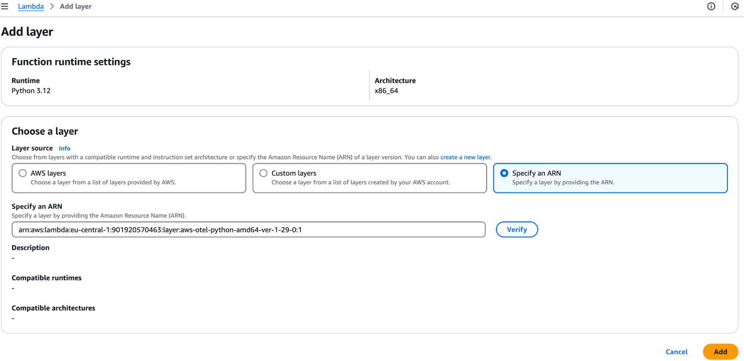Go to Lambda via the breadcrumb link
The height and width of the screenshot is (361, 744).
click(x=31, y=6)
